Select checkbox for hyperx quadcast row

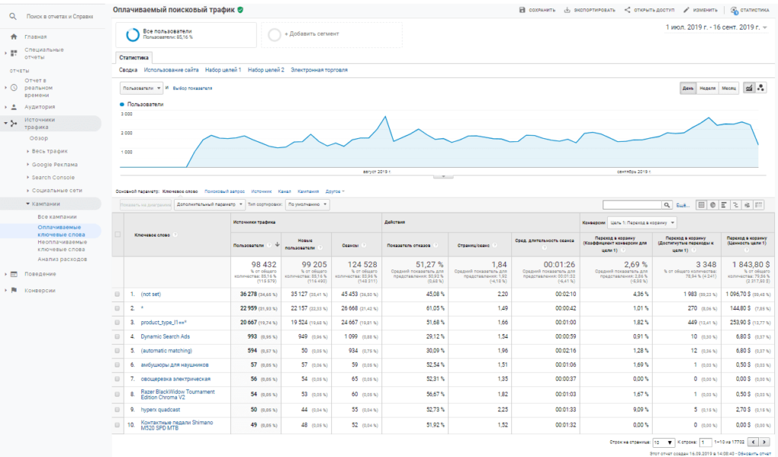tap(117, 409)
